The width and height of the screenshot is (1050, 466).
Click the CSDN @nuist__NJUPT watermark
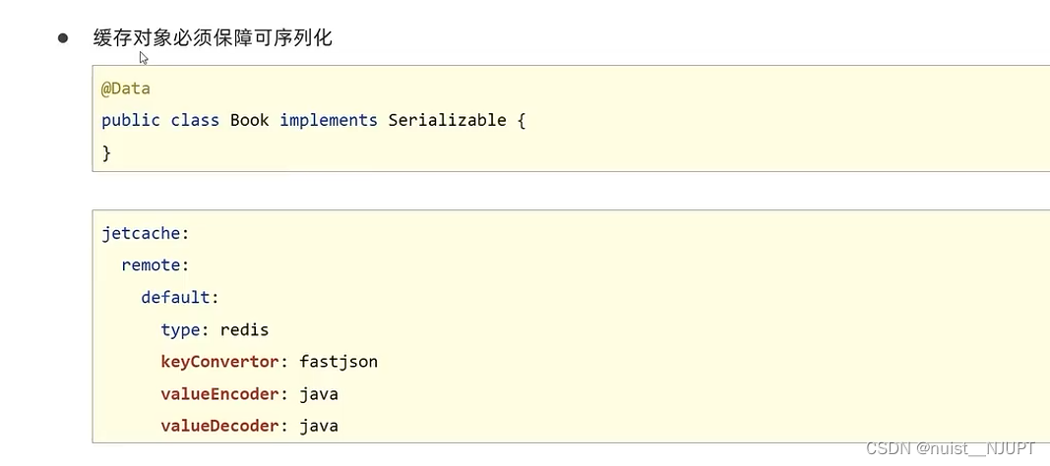[x=951, y=448]
